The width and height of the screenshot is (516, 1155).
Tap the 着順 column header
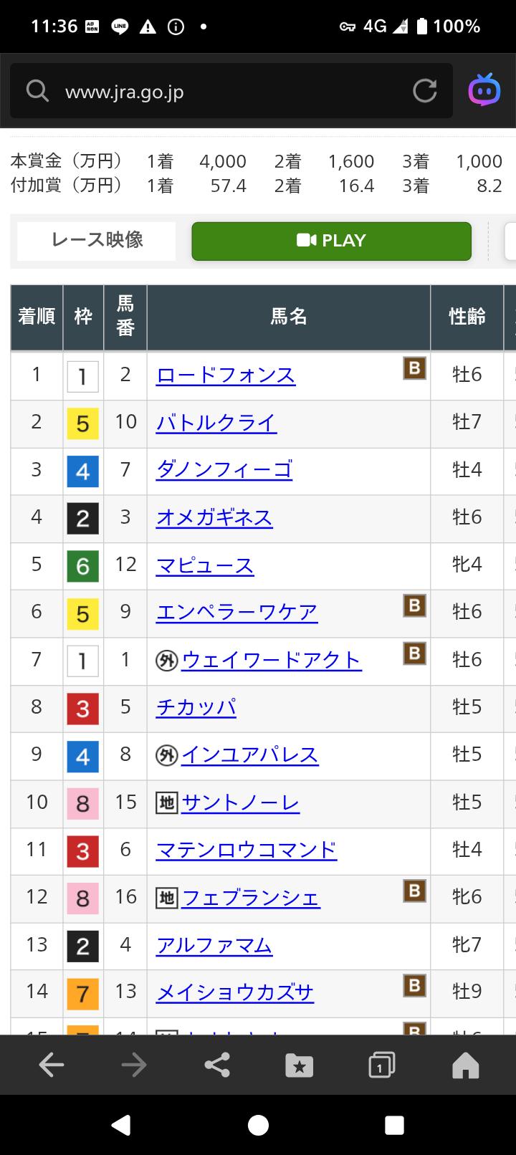[37, 317]
